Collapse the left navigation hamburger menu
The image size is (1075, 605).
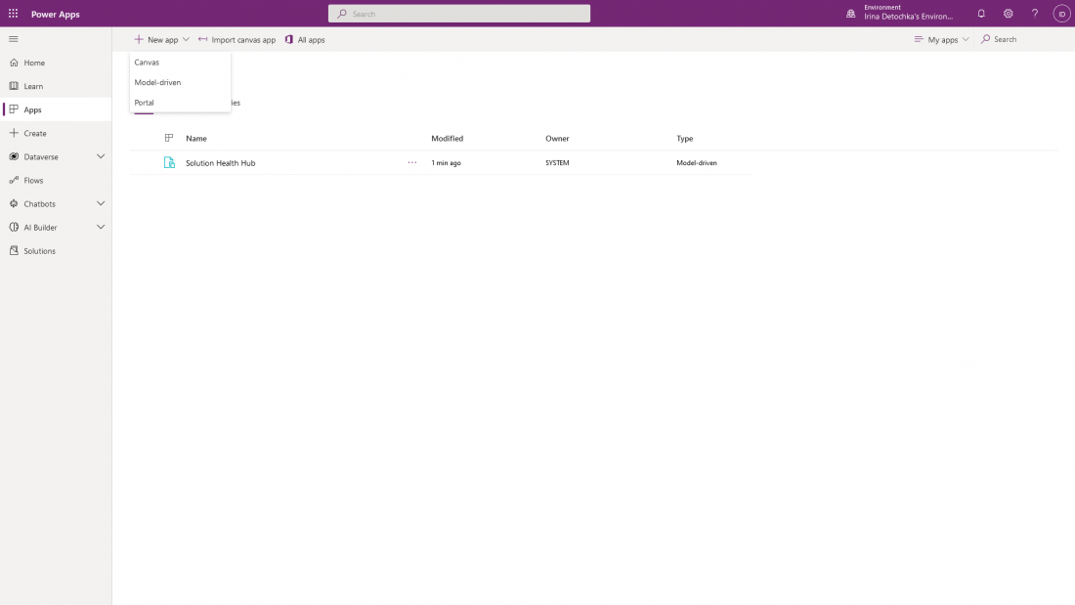(x=14, y=39)
